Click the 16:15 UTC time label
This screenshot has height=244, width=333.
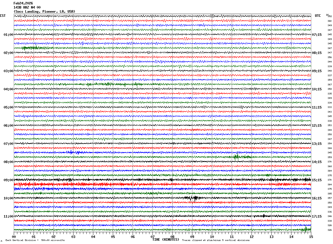tap(317, 198)
